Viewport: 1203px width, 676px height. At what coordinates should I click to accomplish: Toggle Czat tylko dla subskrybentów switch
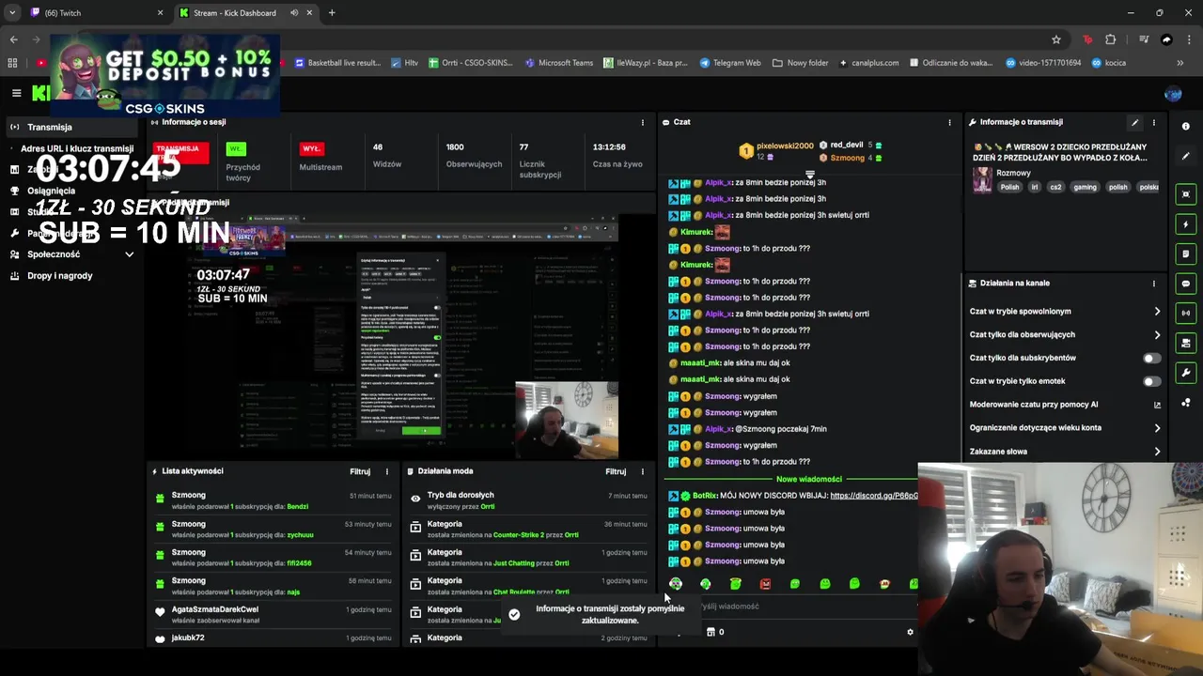click(1151, 358)
